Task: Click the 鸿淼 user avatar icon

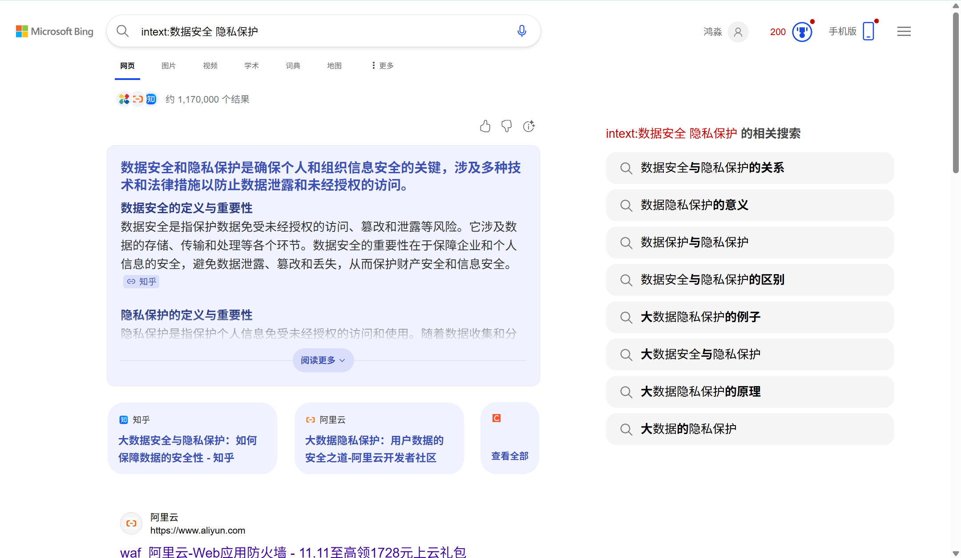Action: (738, 32)
